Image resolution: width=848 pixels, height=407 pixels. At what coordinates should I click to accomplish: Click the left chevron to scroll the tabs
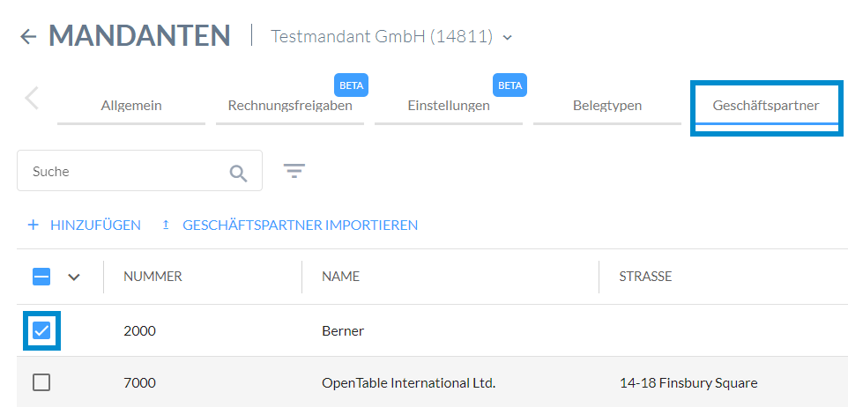point(32,99)
